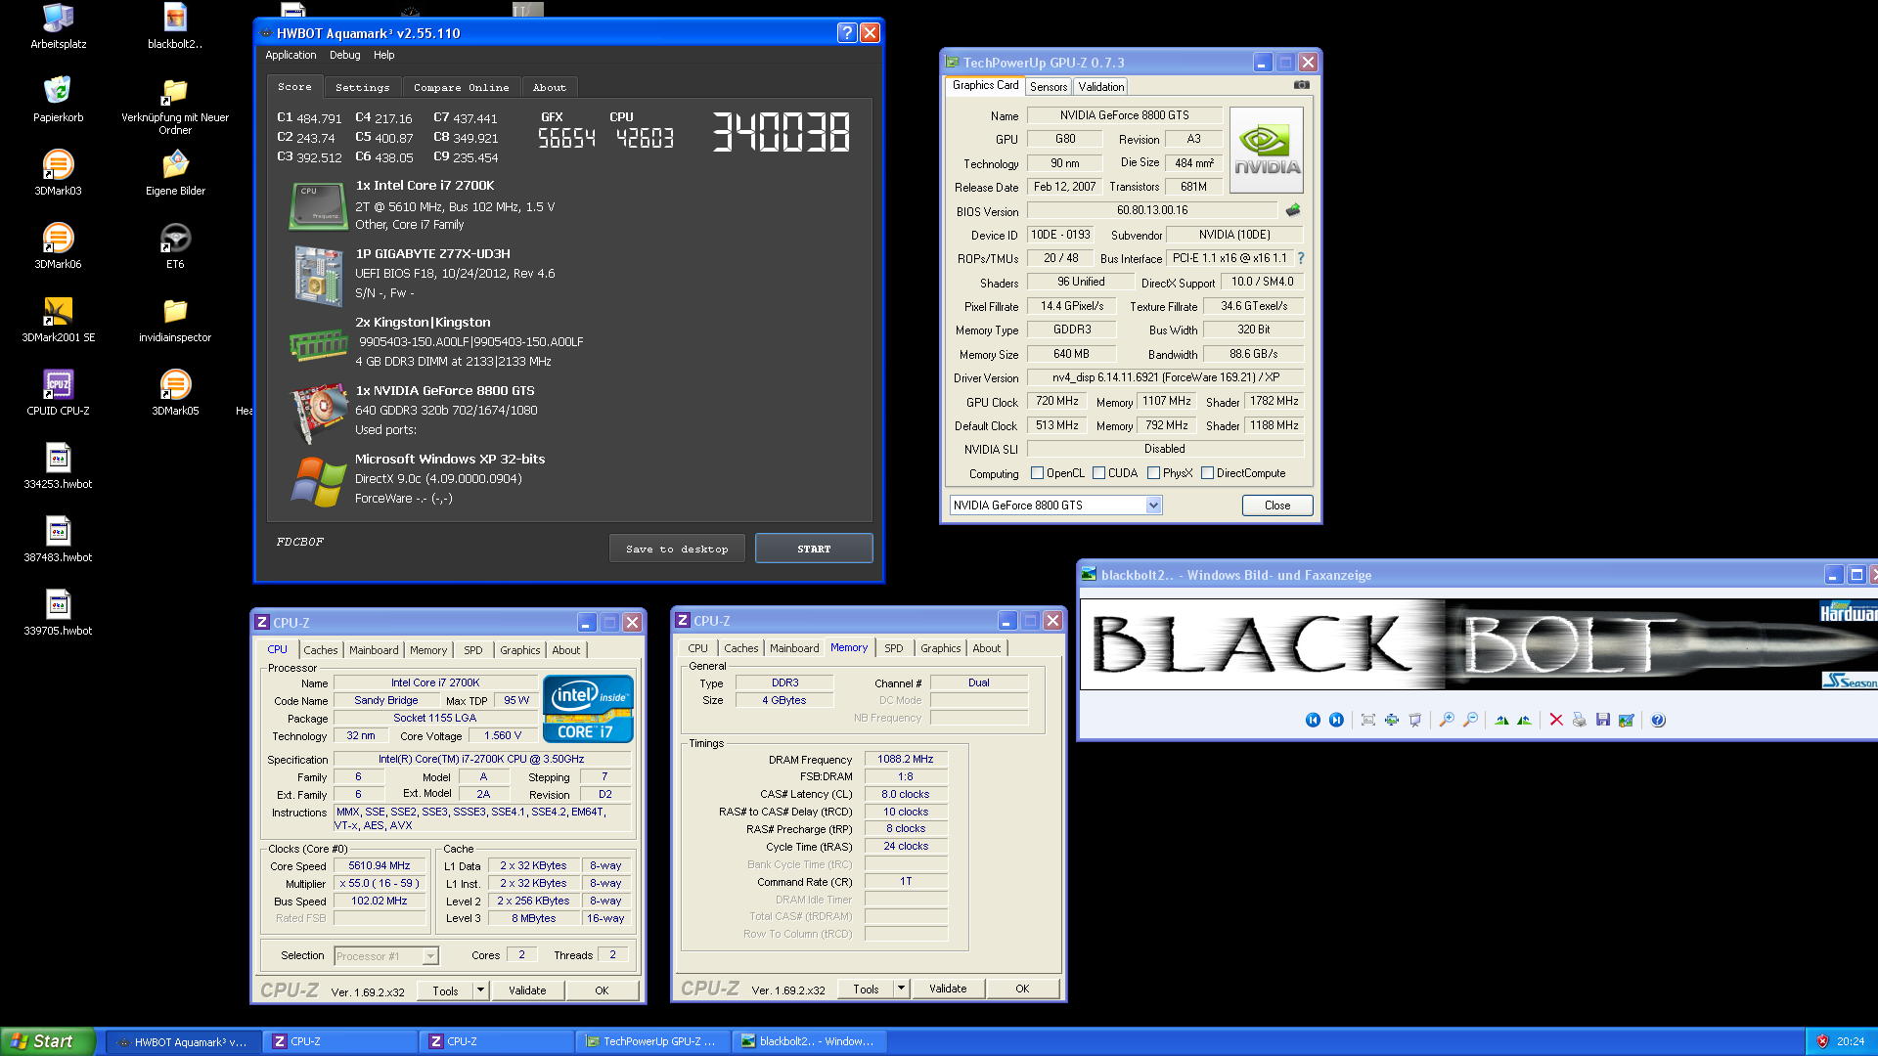Click OK in right CPU-Z window
1878x1056 pixels.
pyautogui.click(x=1022, y=989)
